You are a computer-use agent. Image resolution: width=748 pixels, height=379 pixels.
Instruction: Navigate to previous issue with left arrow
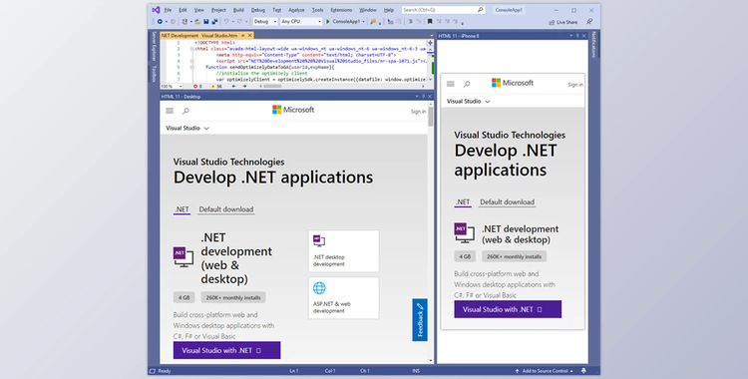(233, 87)
